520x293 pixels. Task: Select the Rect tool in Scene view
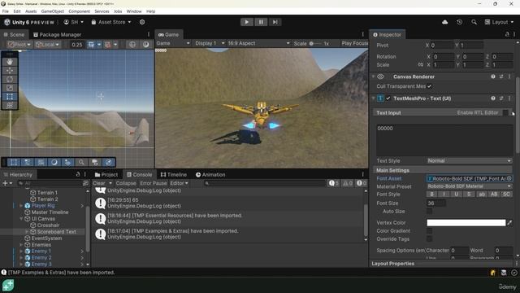pos(10,96)
